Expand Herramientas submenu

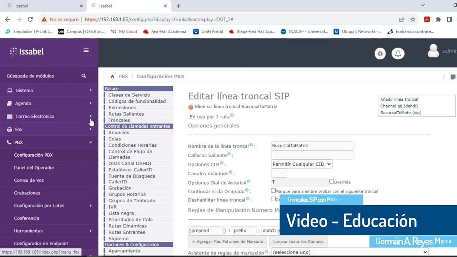[49, 231]
